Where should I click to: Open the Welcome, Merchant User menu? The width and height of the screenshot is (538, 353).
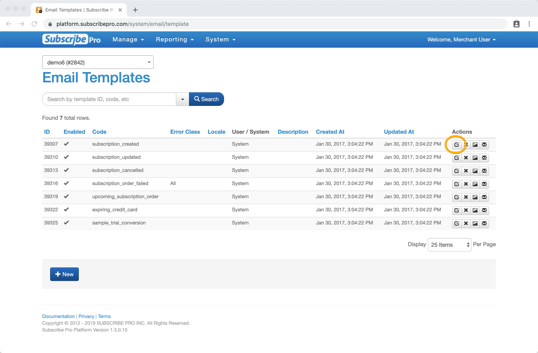[x=462, y=39]
